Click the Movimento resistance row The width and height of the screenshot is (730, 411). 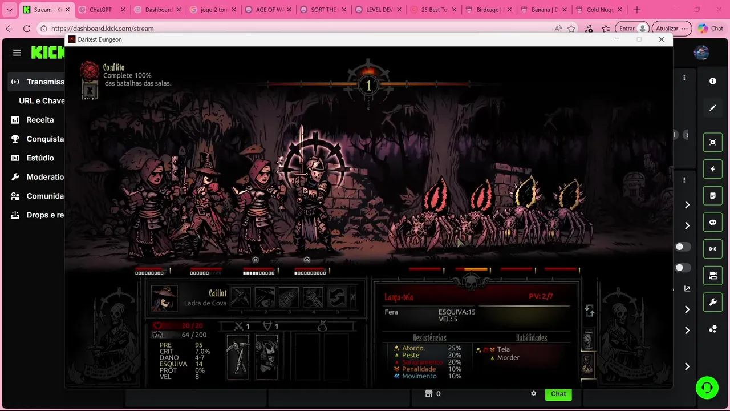[428, 376]
